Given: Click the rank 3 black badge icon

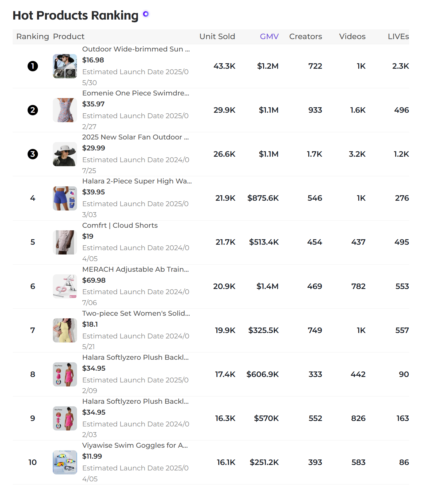Looking at the screenshot, I should (33, 154).
